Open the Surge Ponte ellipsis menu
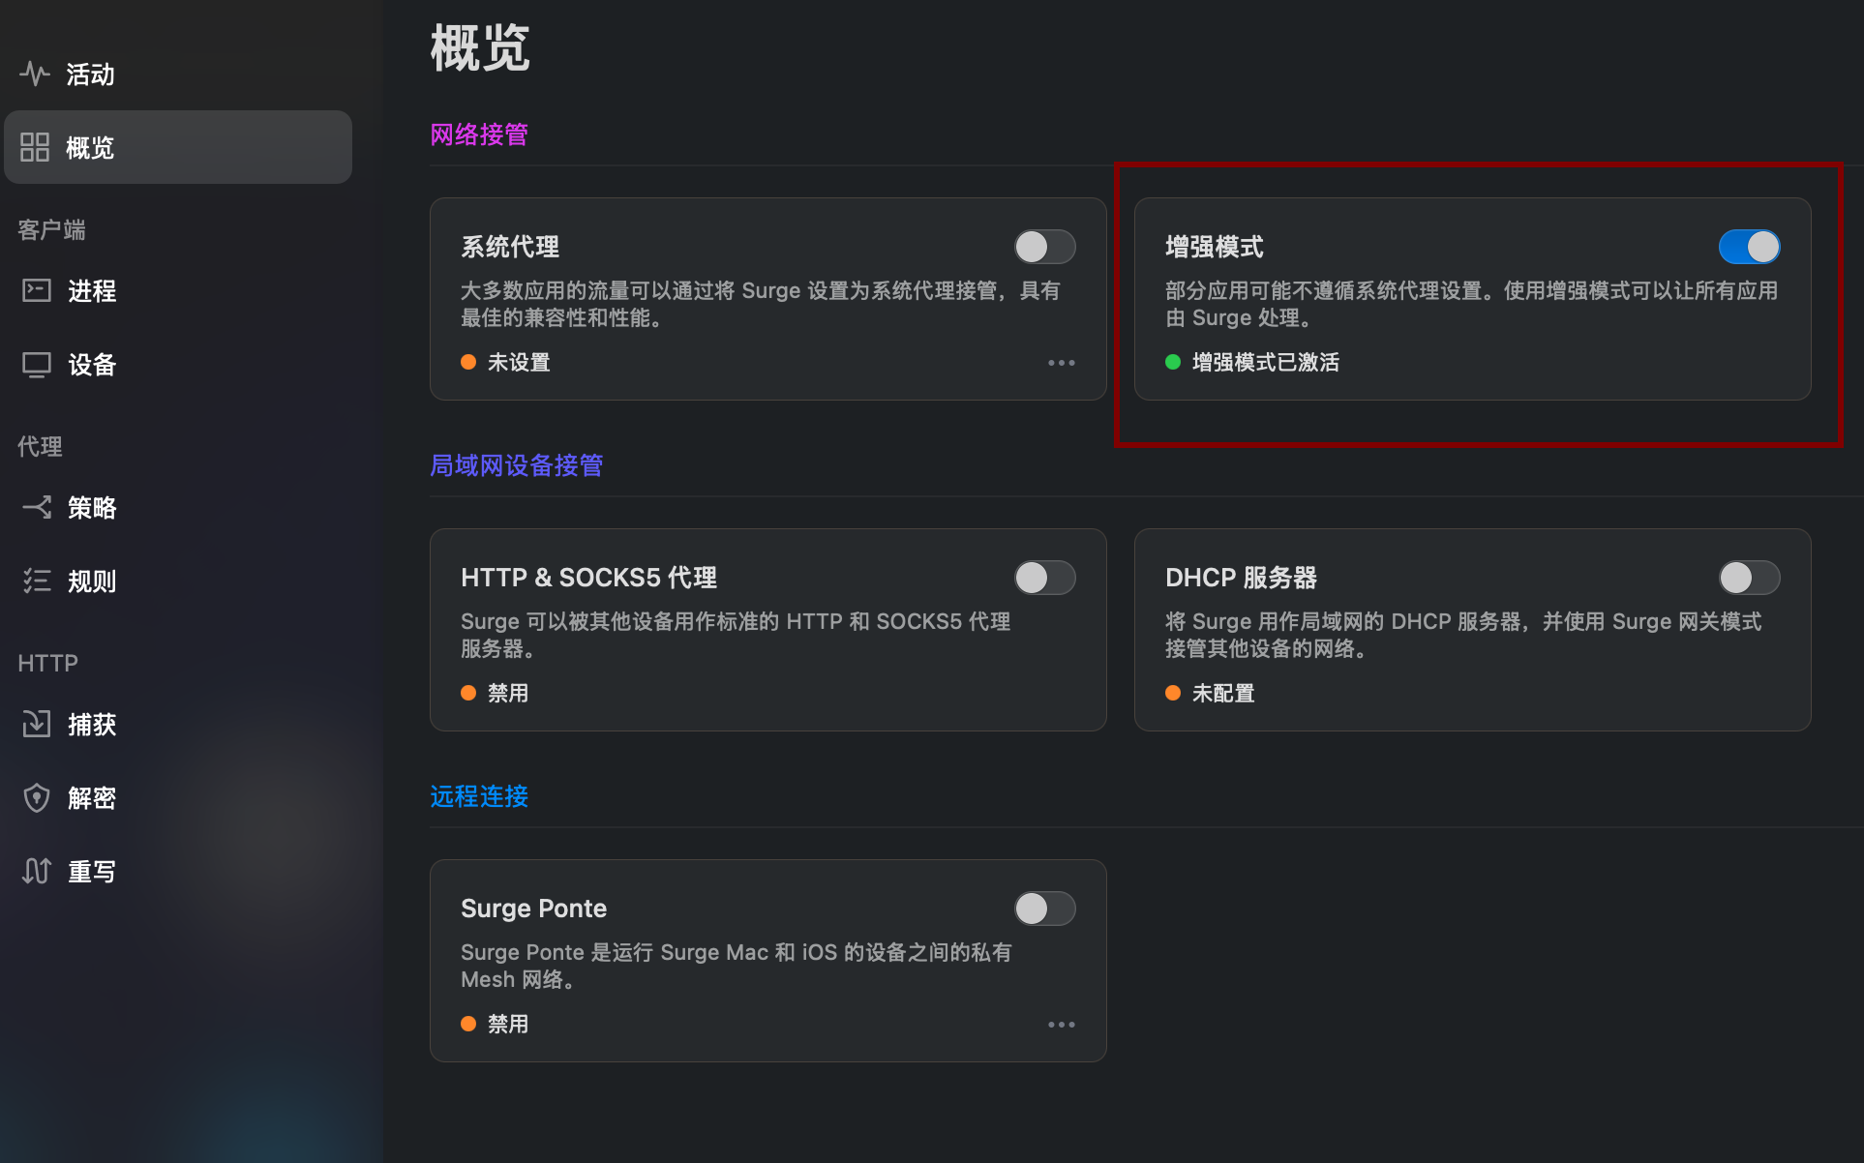The height and width of the screenshot is (1163, 1864). 1062,1024
